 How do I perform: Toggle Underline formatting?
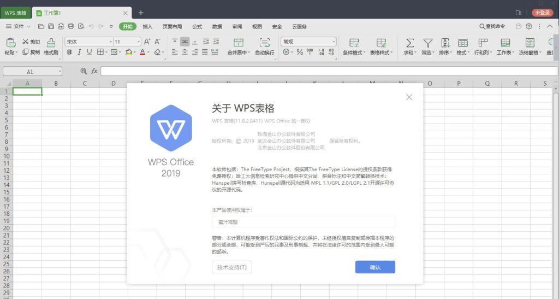89,52
